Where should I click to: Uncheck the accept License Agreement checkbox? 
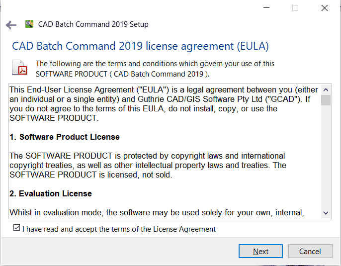[x=16, y=228]
